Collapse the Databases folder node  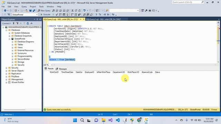[x=6, y=30]
